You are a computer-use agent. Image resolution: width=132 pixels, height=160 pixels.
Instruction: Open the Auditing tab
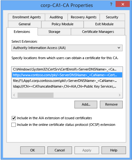coord(56,17)
